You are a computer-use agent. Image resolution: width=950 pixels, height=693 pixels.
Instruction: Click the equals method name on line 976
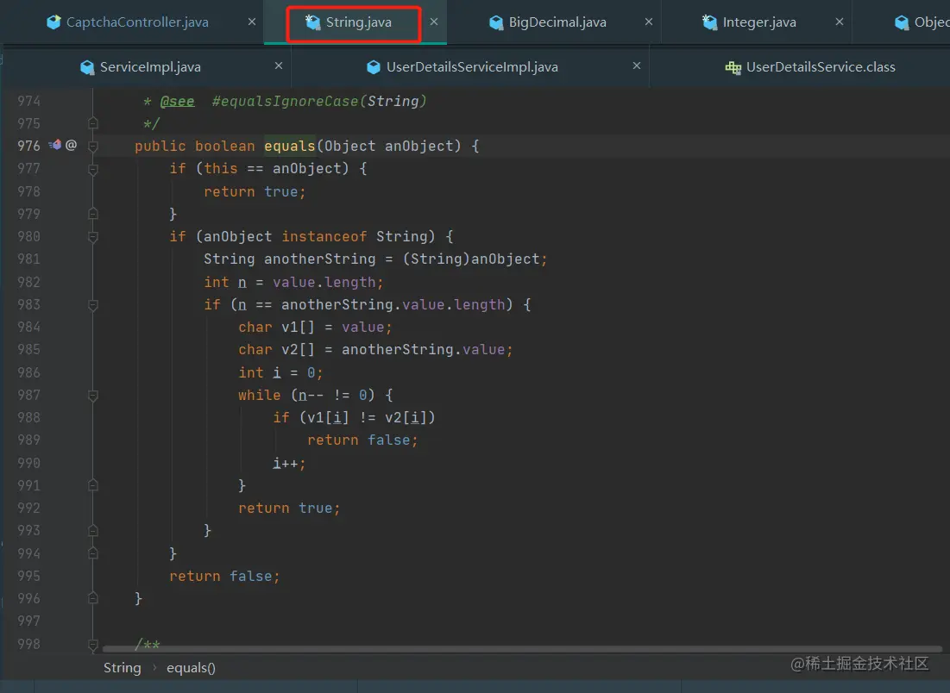point(290,146)
